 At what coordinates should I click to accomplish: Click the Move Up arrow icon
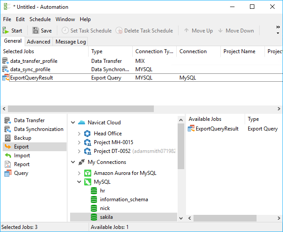pos(186,30)
